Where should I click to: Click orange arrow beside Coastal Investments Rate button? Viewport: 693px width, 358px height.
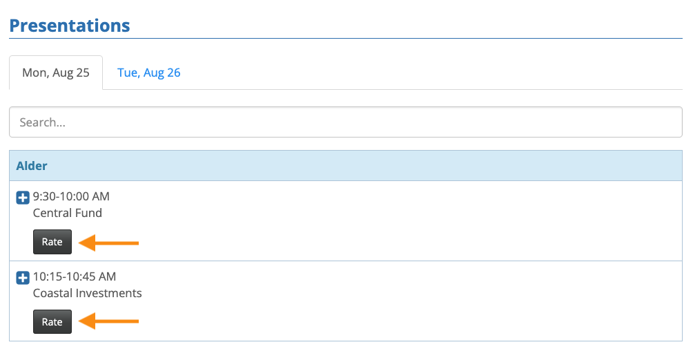110,322
